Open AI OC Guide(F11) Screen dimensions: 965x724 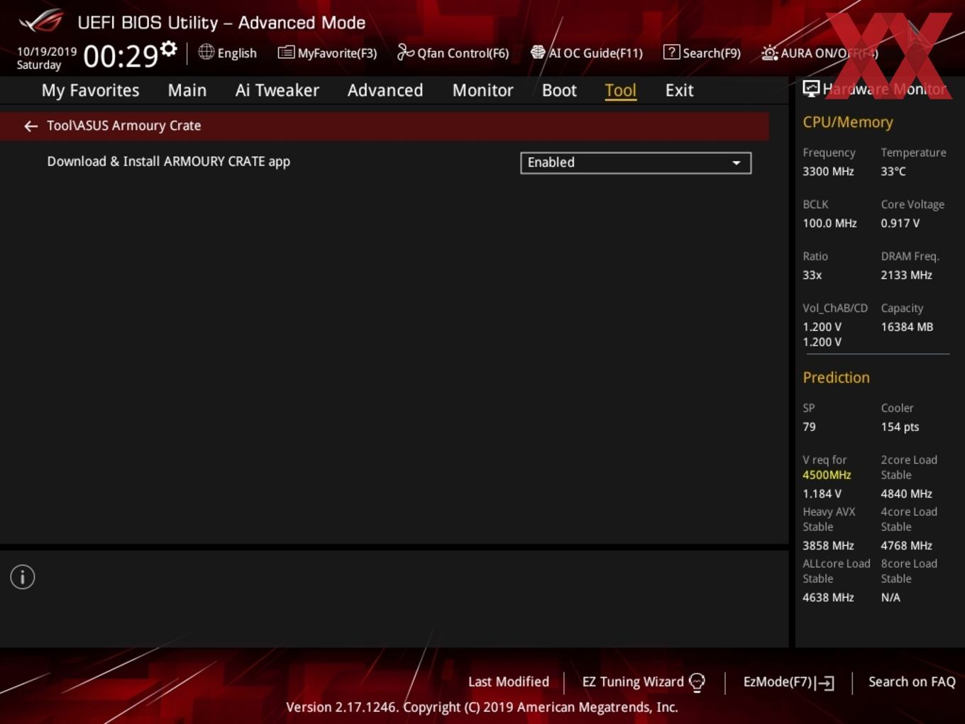click(587, 53)
